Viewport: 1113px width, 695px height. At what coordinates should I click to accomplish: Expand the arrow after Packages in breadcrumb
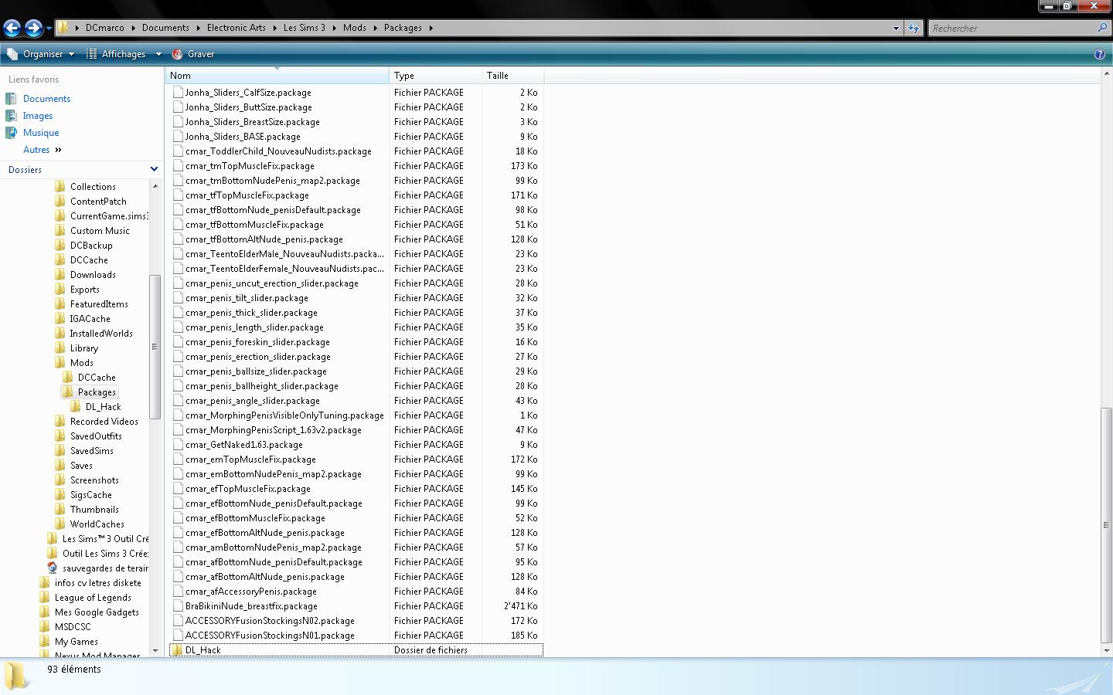coord(431,28)
